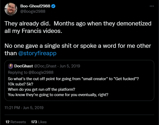The width and height of the screenshot is (159, 125).
Task: Open Boo-Ghoul2988's profile avatar
Action: click(x=11, y=9)
